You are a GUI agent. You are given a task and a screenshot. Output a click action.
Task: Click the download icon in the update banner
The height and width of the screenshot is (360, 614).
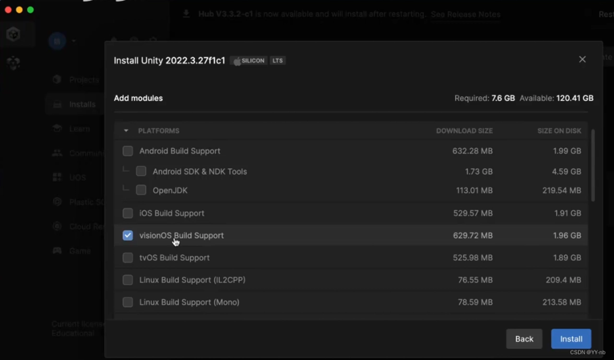pos(186,14)
